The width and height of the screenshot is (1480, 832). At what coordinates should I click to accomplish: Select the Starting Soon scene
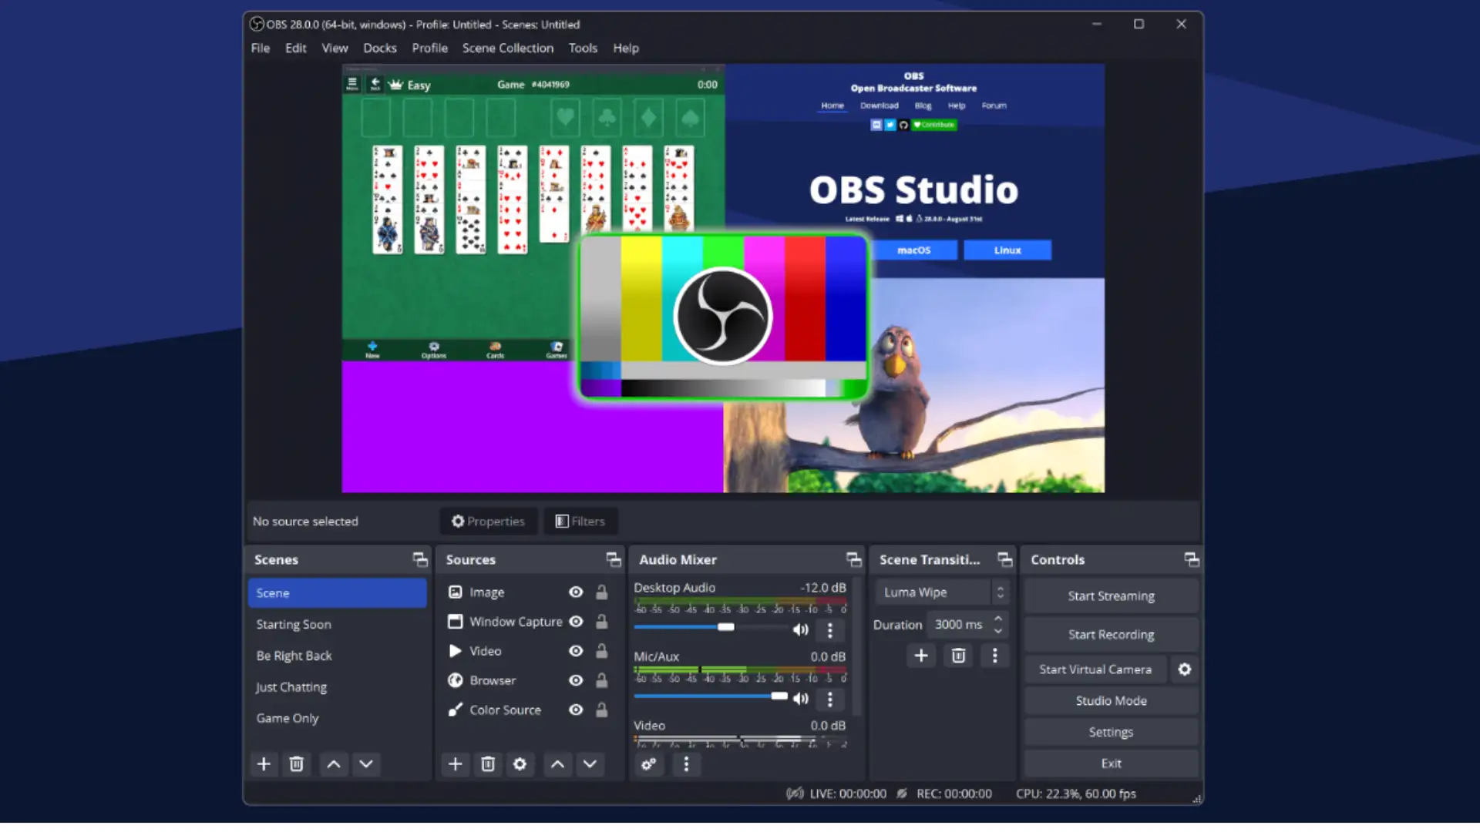click(337, 624)
